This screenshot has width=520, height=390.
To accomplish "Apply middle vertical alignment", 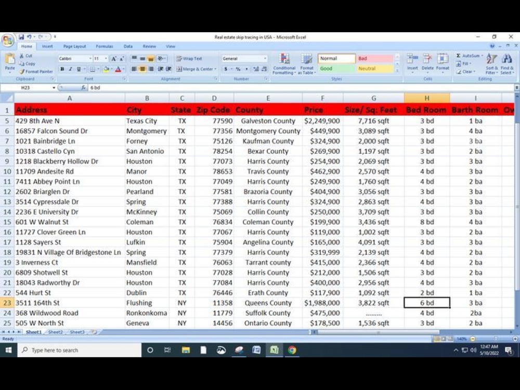I will click(x=142, y=58).
